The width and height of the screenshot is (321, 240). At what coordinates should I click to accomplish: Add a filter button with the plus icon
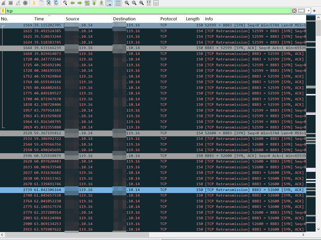314,11
